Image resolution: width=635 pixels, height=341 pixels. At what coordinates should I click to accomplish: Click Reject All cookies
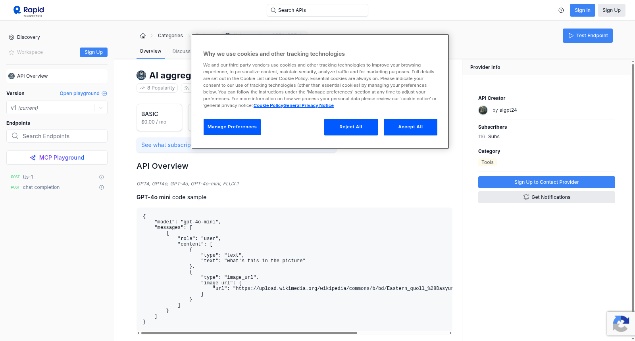[351, 127]
